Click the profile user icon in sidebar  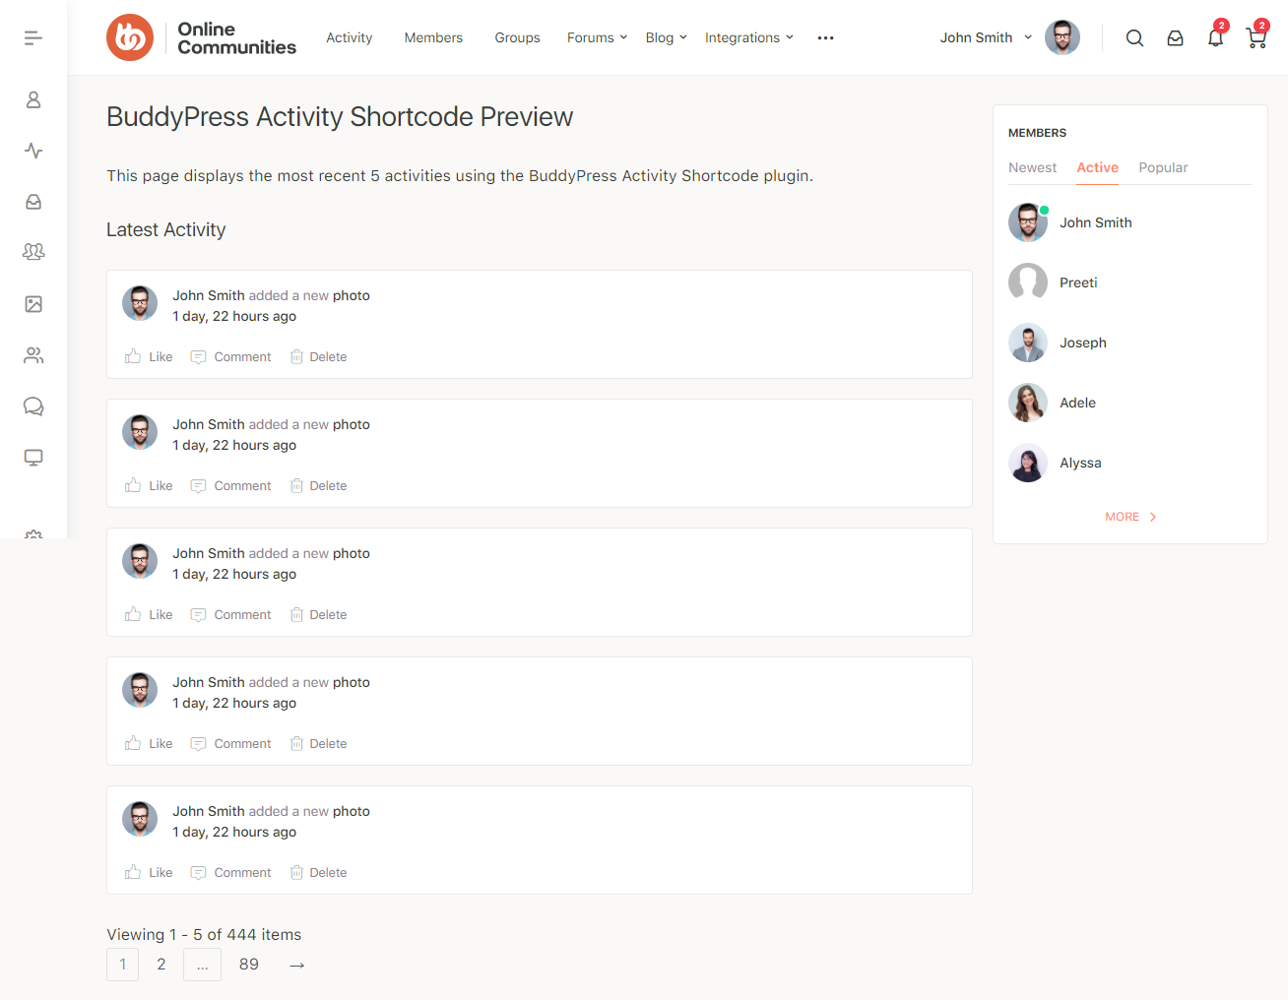[x=33, y=100]
